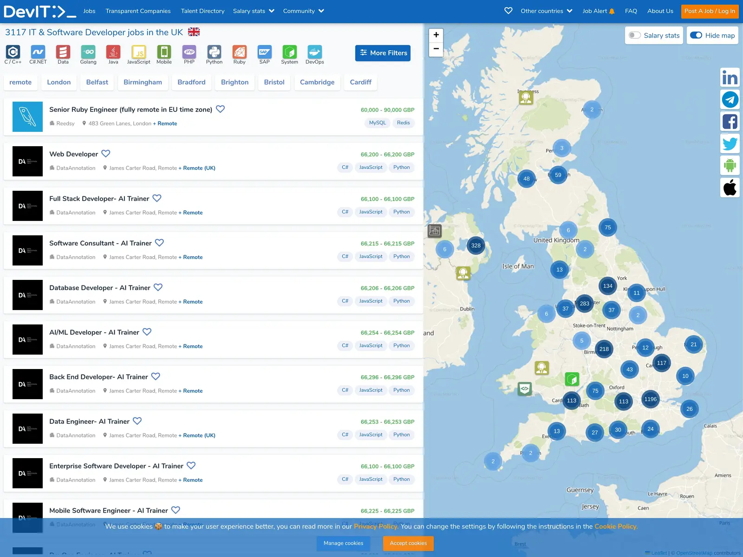Screen dimensions: 743x557
Task: Open the Other countries dropdown
Action: [x=547, y=11]
